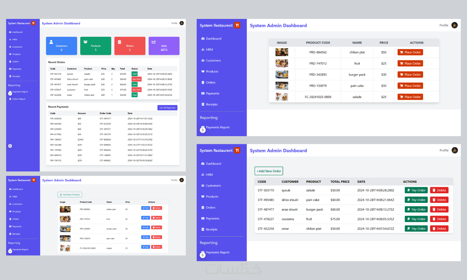Viewport: 467px width, 280px height.
Task: Click payment code PAY-188187
Action: click(x=56, y=139)
